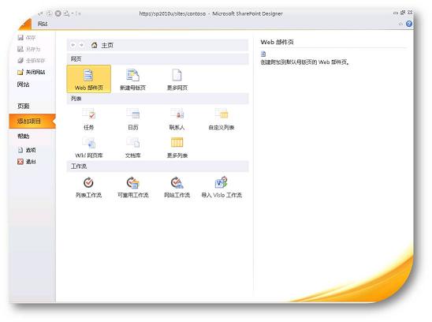Screen dimensions: 432x322
Task: Open 选项 (Options) in the sidebar
Action: pyautogui.click(x=27, y=150)
